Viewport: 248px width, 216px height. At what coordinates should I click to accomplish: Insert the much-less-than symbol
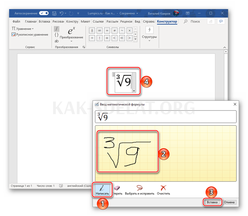click(122, 38)
